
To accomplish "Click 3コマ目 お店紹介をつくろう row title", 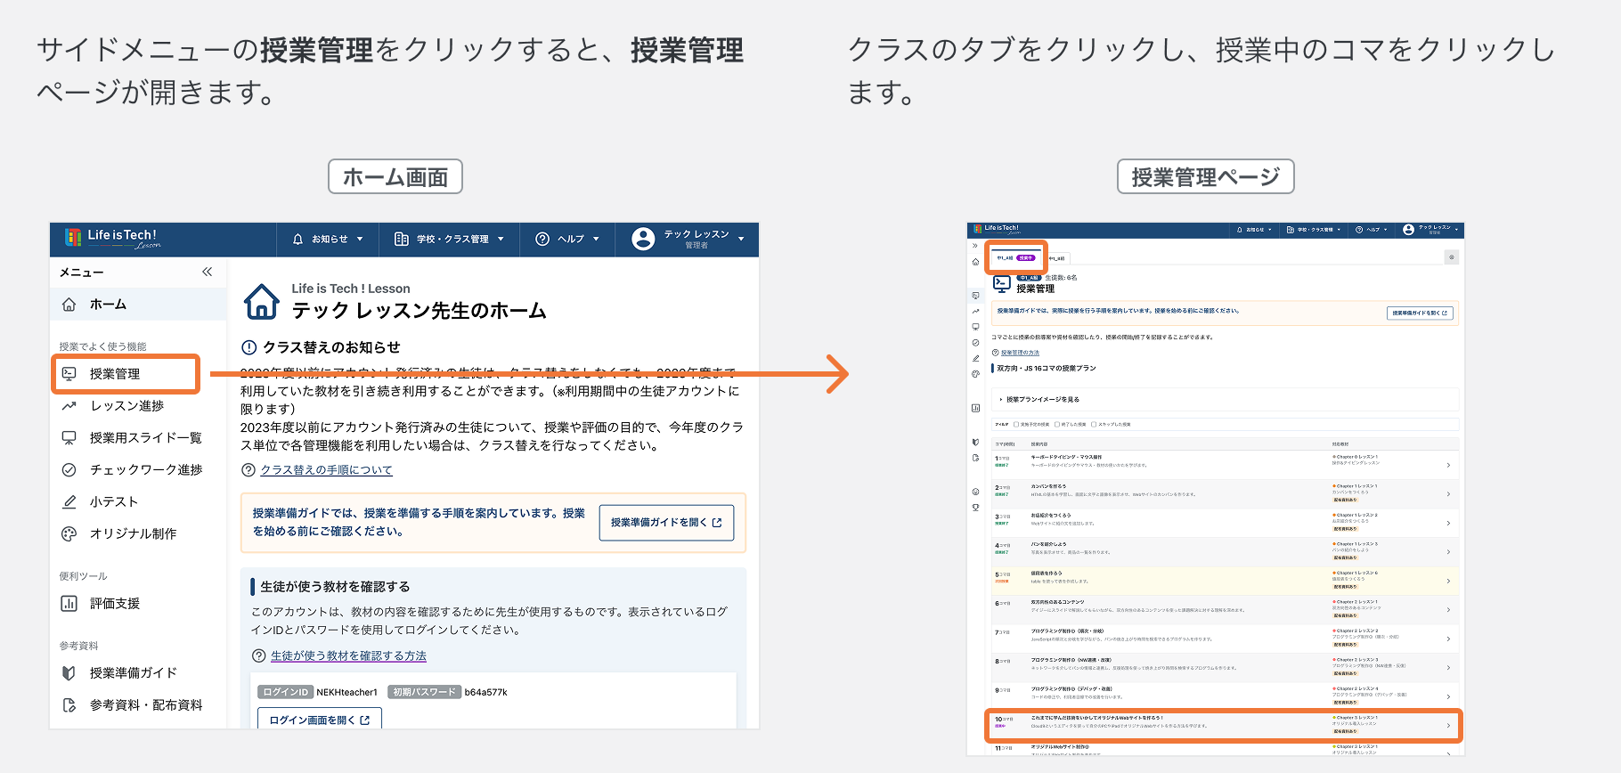I will pos(1051,516).
